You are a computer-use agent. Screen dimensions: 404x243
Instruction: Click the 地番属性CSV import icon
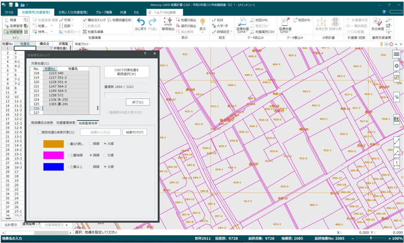click(253, 31)
